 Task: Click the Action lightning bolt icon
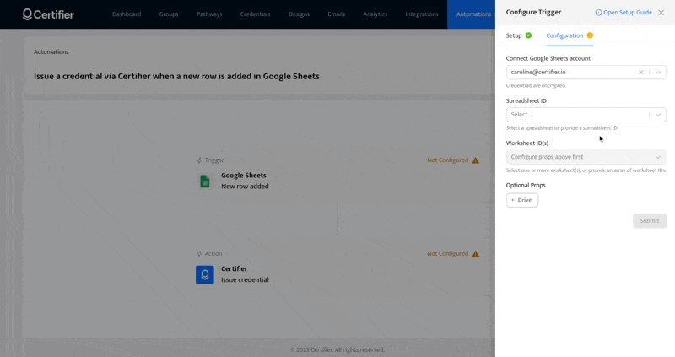[199, 254]
